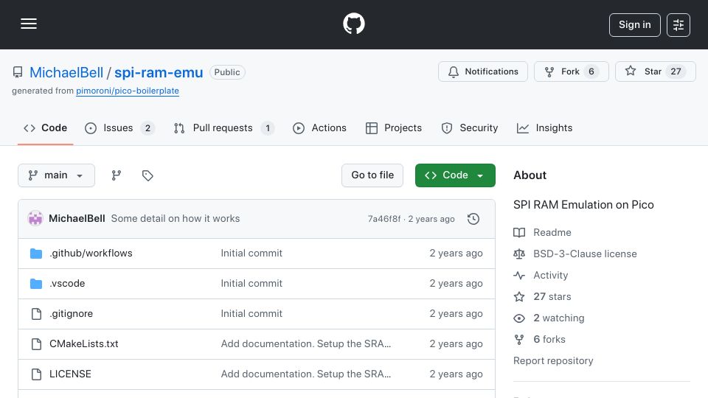Viewport: 708px width, 398px height.
Task: Open the Security tab
Action: (x=470, y=128)
